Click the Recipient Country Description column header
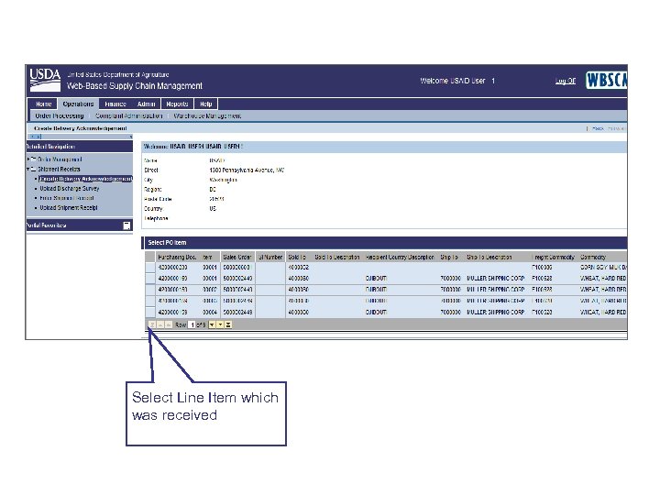The image size is (660, 495). 400,257
